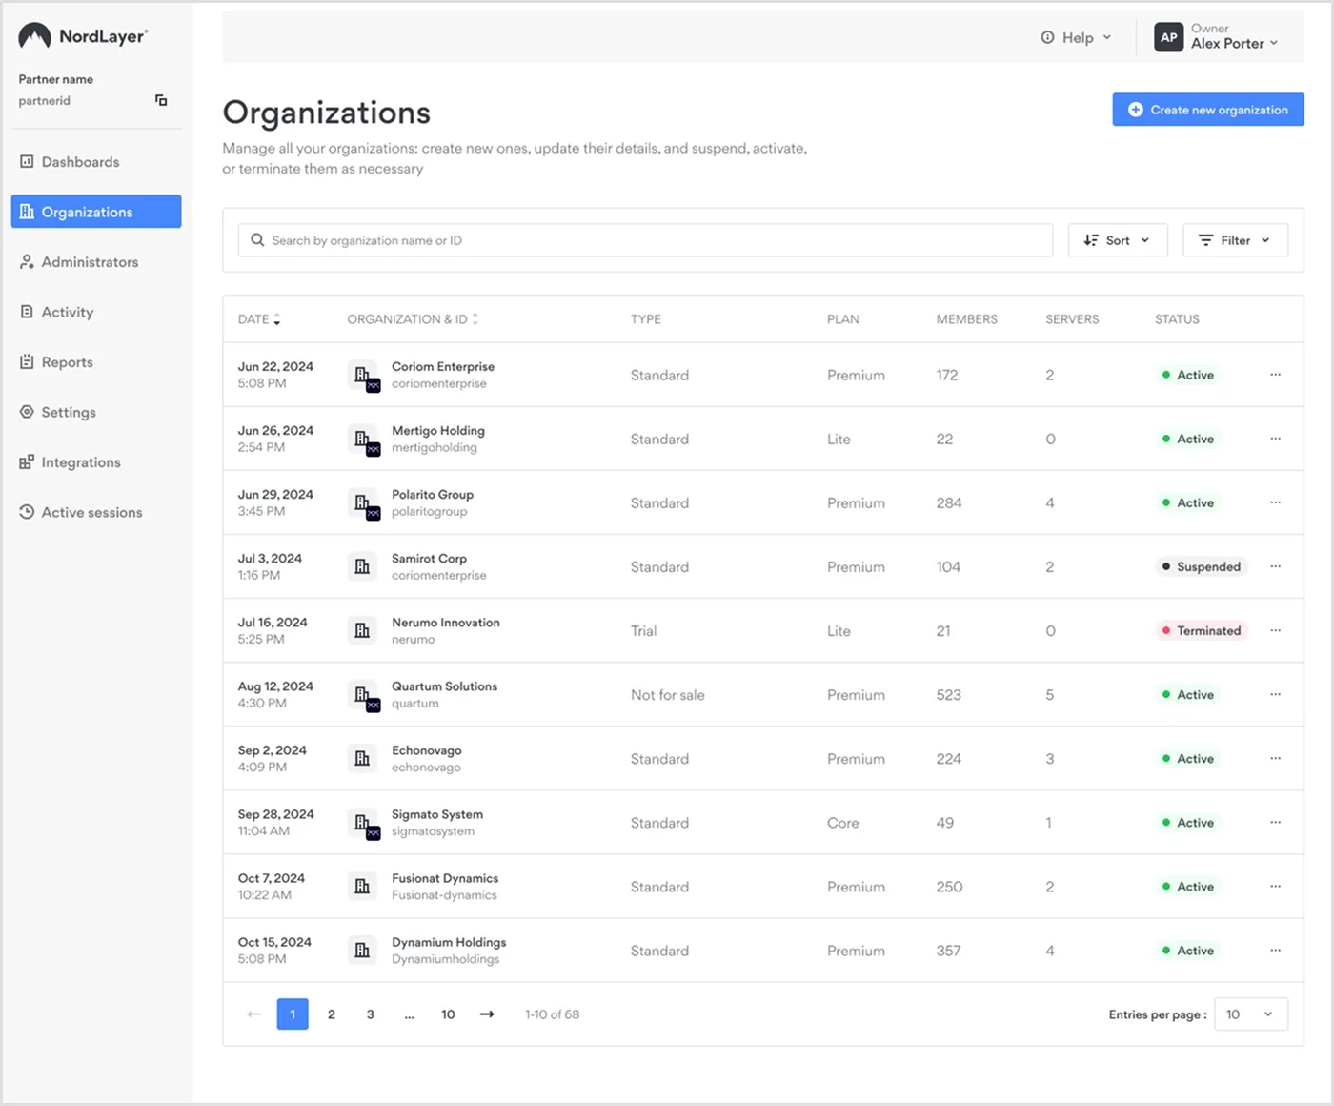Viewport: 1334px width, 1106px height.
Task: Open Settings via the gear icon
Action: pos(25,412)
